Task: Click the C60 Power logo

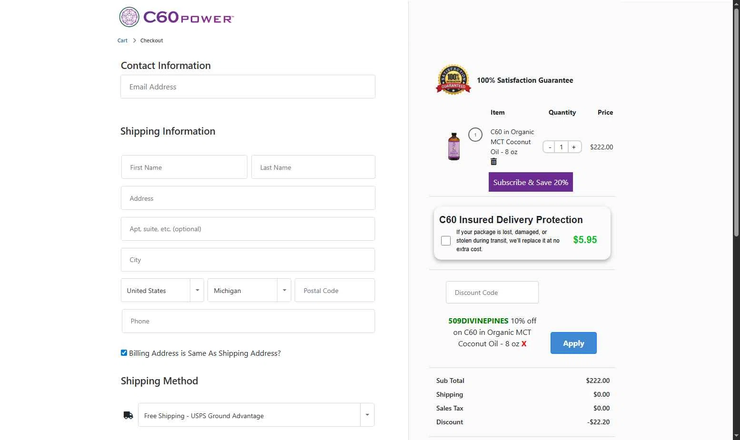Action: [177, 17]
